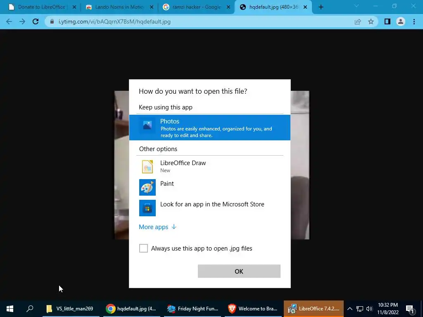
Task: Close the ramzi hacker Google tab
Action: (228, 7)
